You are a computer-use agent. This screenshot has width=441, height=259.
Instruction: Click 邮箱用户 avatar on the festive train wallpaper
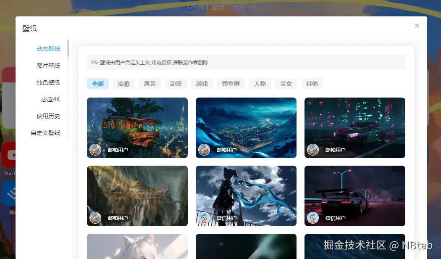point(95,149)
